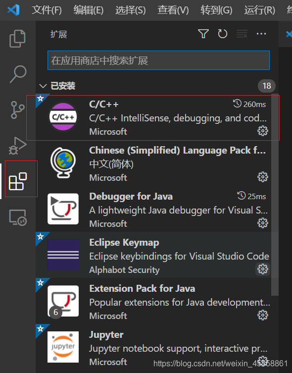Focus the extension marketplace search box
The width and height of the screenshot is (292, 373).
158,60
